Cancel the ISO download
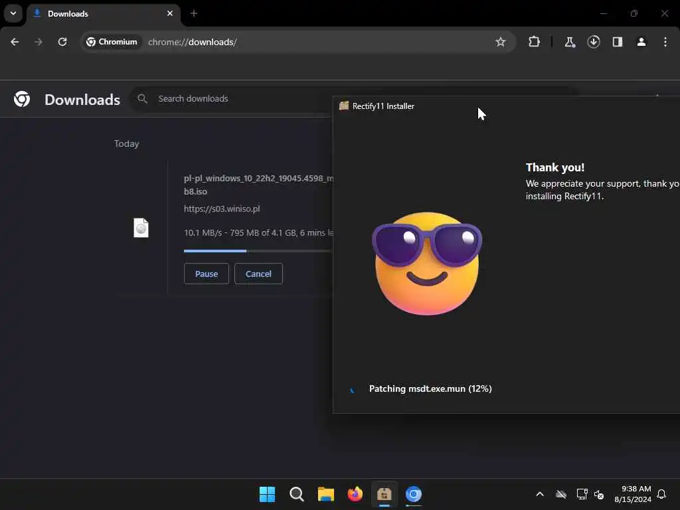680x510 pixels. tap(258, 274)
